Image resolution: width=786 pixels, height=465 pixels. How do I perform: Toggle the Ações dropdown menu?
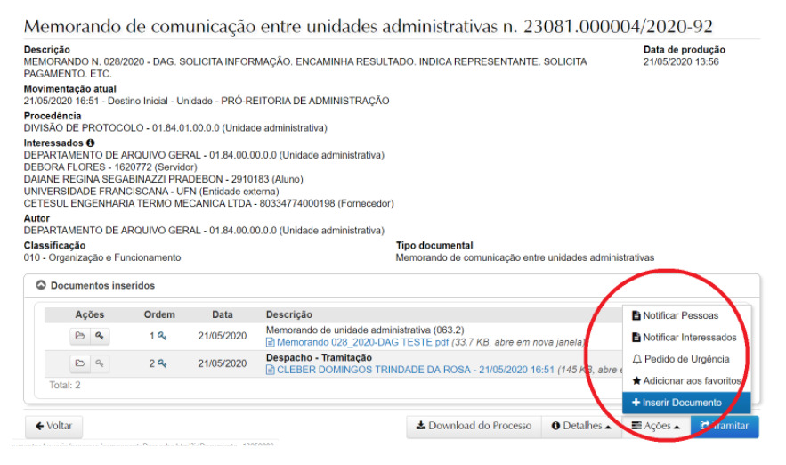click(x=656, y=427)
